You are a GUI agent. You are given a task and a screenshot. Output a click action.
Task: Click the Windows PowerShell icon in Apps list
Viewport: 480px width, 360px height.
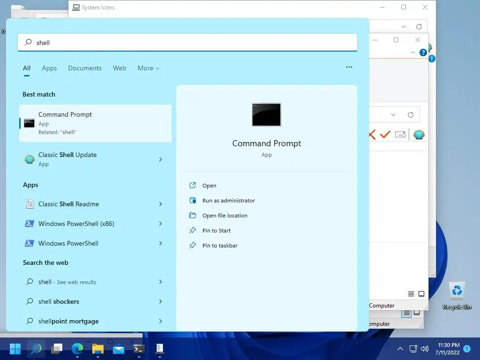tap(30, 243)
